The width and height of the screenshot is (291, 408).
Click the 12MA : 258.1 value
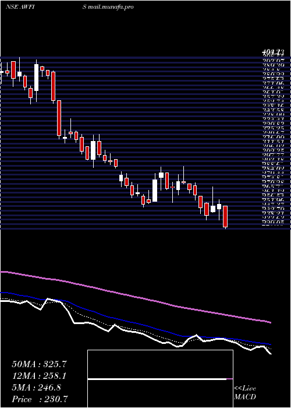[x=39, y=376]
